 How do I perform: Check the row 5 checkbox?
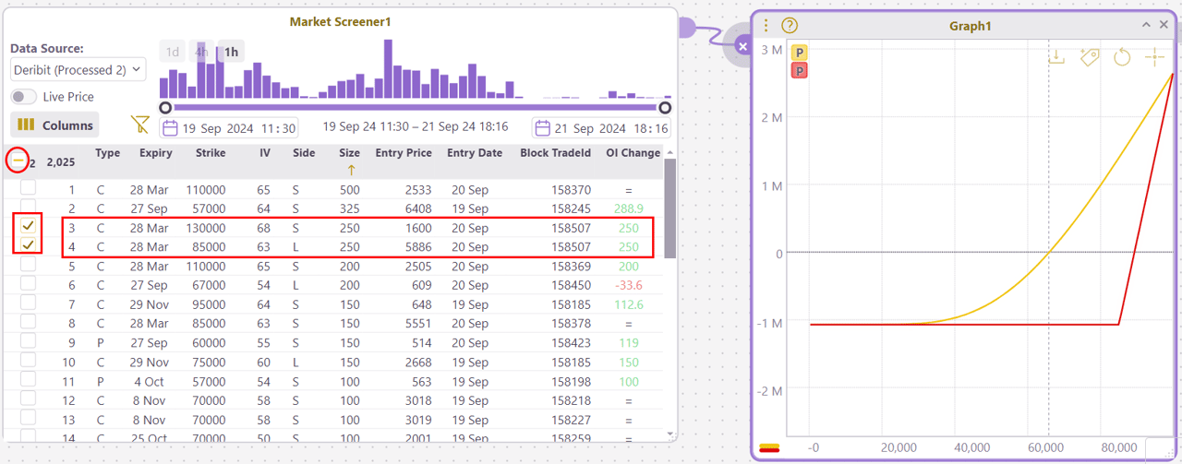[28, 265]
